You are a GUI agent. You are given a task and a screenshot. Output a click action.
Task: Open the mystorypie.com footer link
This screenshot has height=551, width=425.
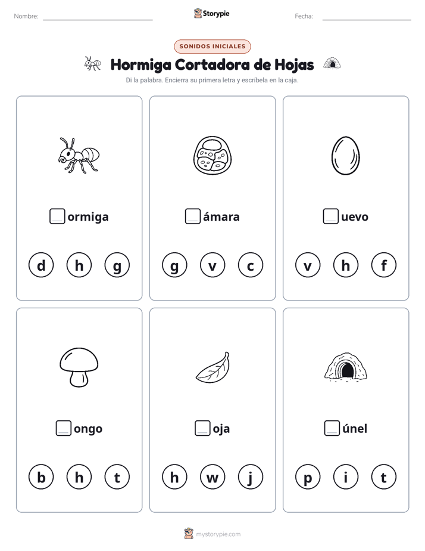pos(212,534)
